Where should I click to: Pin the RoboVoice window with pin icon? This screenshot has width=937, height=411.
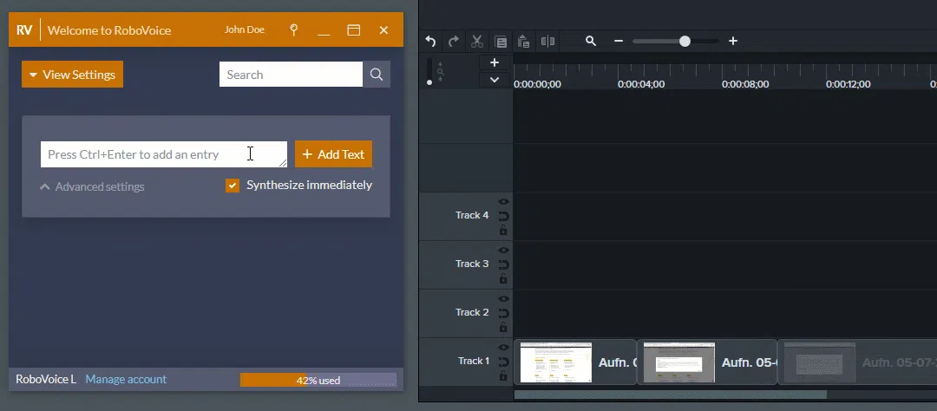(293, 29)
